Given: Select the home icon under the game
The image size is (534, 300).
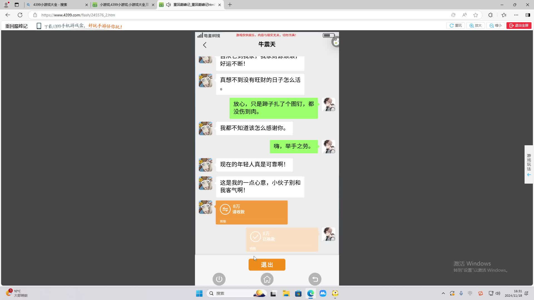Looking at the screenshot, I should [267, 279].
